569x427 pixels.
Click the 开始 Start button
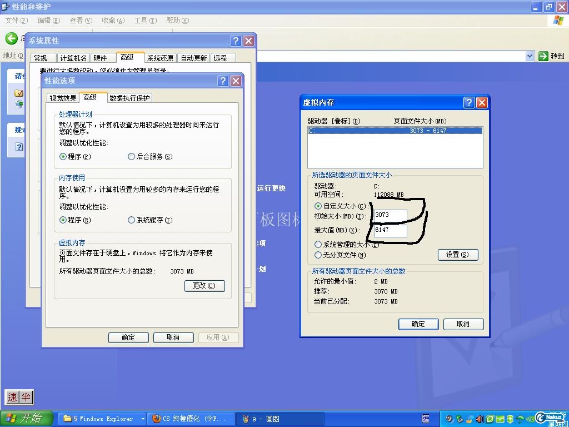click(x=27, y=419)
